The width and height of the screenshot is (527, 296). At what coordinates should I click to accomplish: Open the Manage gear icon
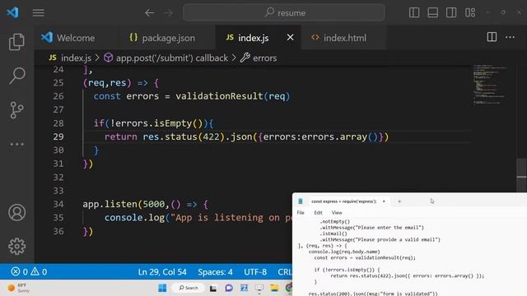[x=16, y=247]
